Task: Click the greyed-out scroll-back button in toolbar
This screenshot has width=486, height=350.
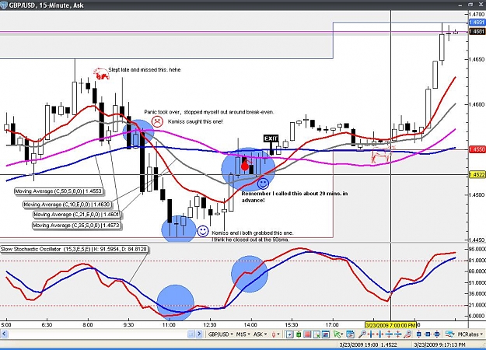Action: 191,334
